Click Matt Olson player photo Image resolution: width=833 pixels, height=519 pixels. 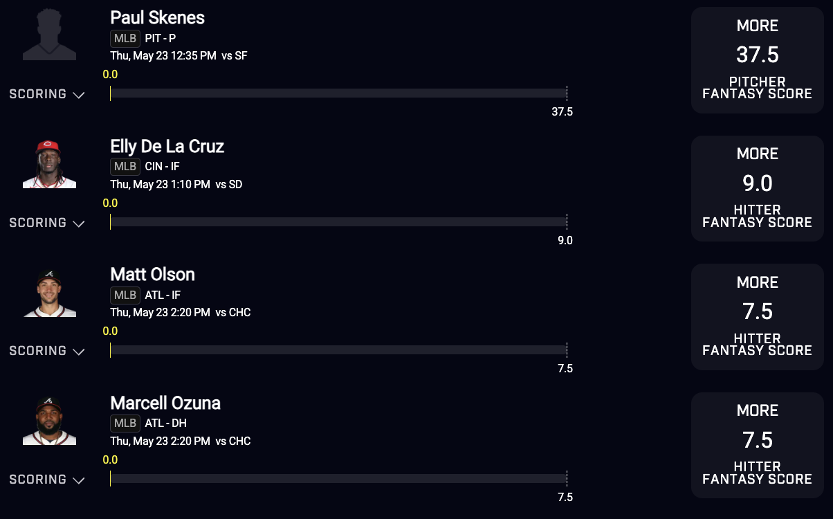pos(49,292)
